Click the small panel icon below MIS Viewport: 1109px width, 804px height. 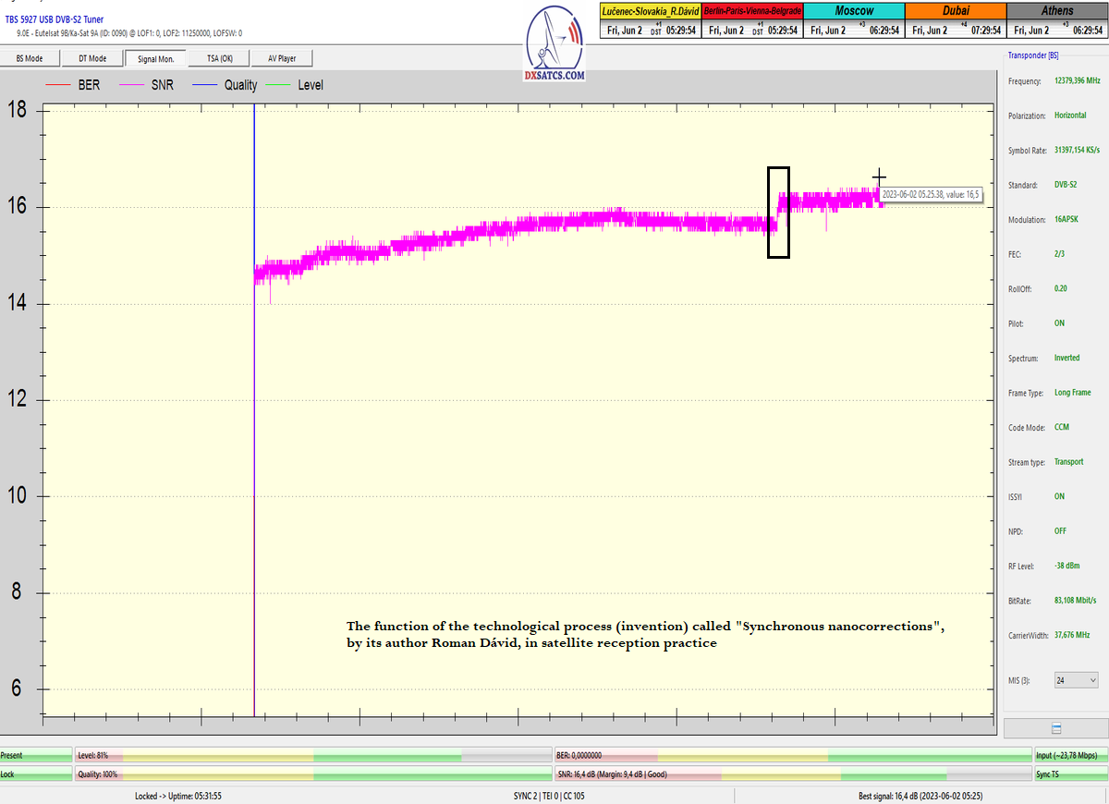click(1055, 728)
